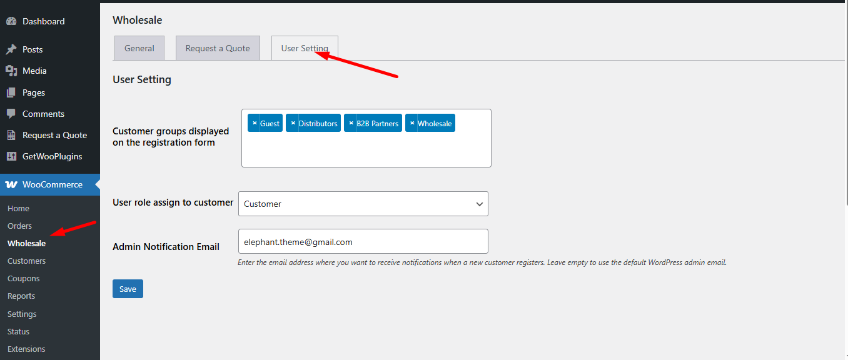The width and height of the screenshot is (848, 360).
Task: Click the Dashboard gauge icon
Action: [11, 21]
